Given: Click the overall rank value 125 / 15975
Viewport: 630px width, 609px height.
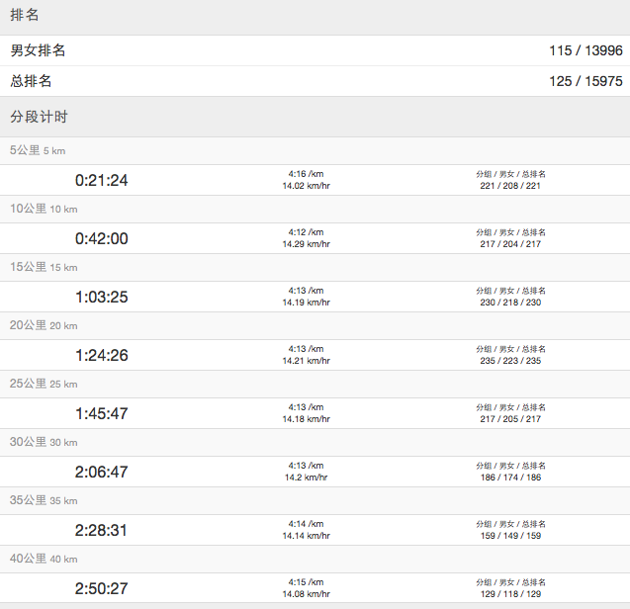Looking at the screenshot, I should (585, 81).
